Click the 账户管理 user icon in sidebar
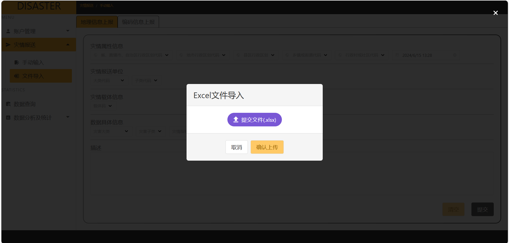Screen dimensions: 509x243 click(8, 31)
